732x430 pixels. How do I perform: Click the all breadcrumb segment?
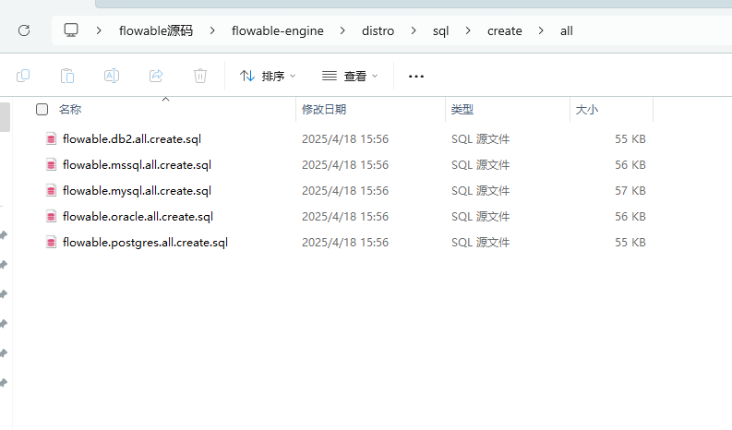coord(566,30)
